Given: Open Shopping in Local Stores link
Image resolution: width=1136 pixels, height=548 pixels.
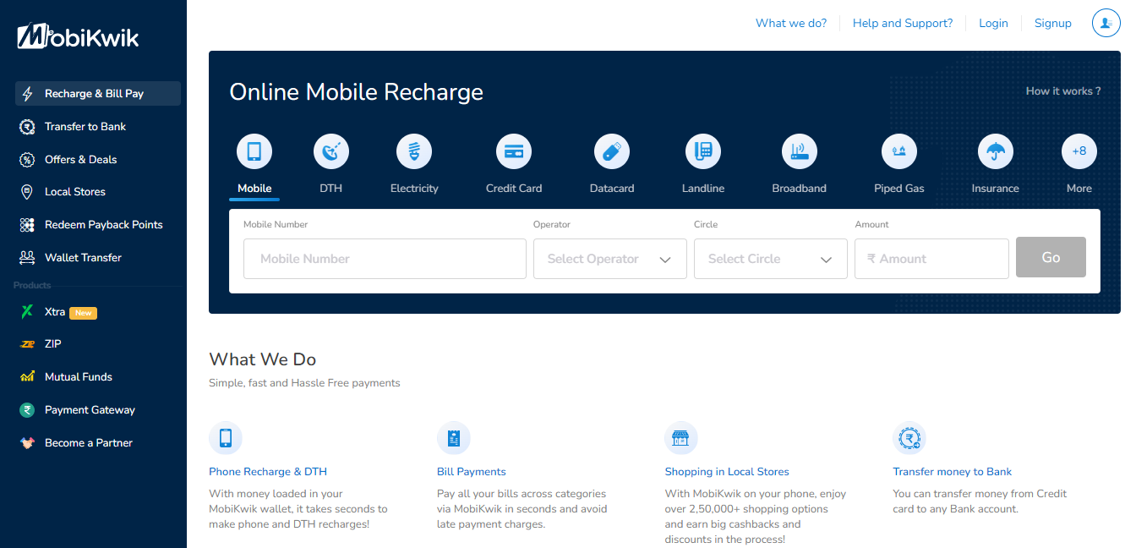Looking at the screenshot, I should coord(727,472).
